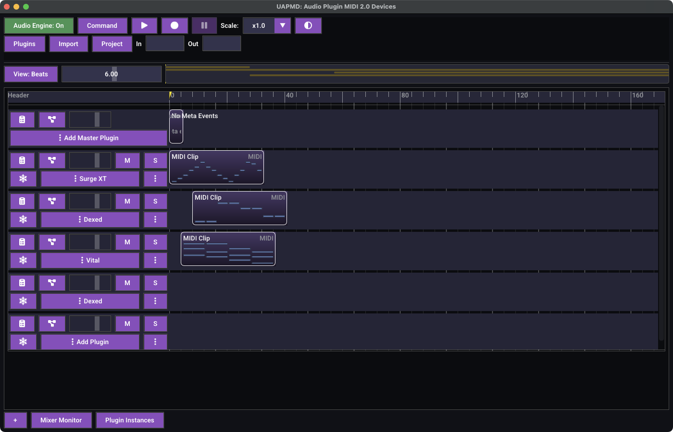The image size is (673, 432).
Task: Open the Import menu
Action: tap(68, 44)
